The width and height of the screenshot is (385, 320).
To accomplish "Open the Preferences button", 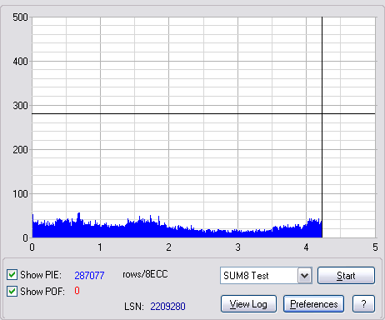I will coord(314,304).
